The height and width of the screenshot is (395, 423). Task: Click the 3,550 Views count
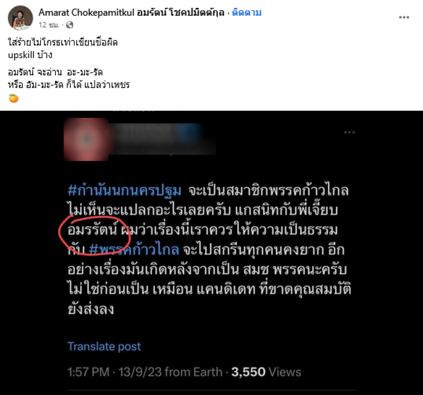[x=266, y=372]
